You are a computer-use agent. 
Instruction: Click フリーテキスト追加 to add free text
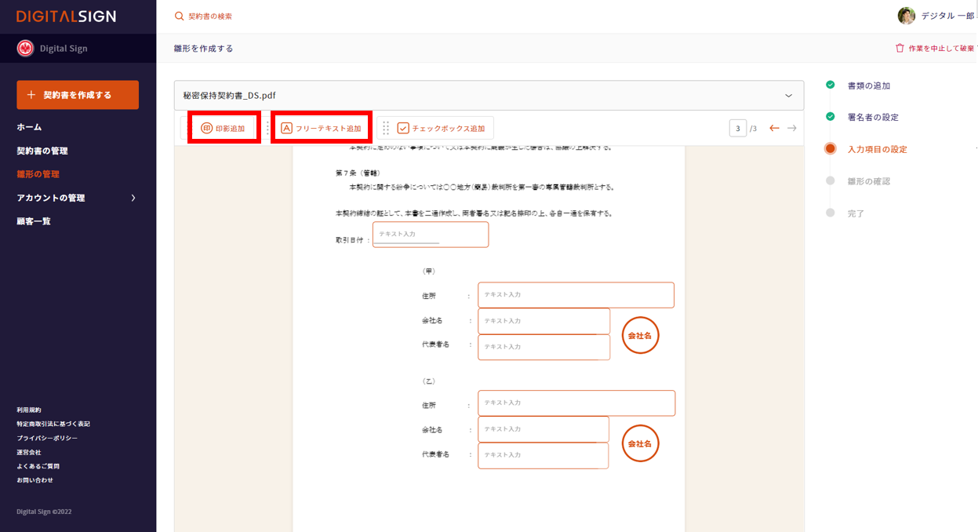pos(321,129)
